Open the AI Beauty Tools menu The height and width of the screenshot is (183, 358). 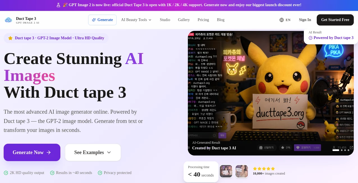pyautogui.click(x=136, y=20)
